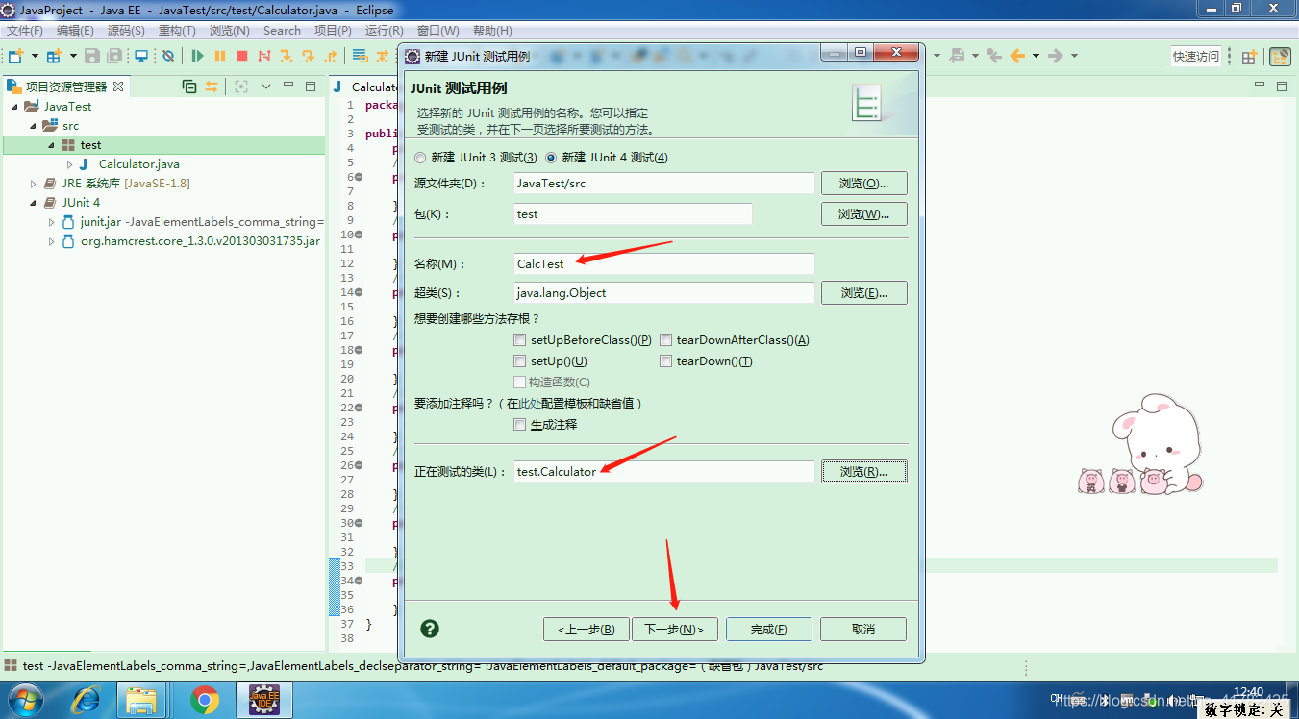
Task: Collapse the test package node
Action: pyautogui.click(x=51, y=145)
